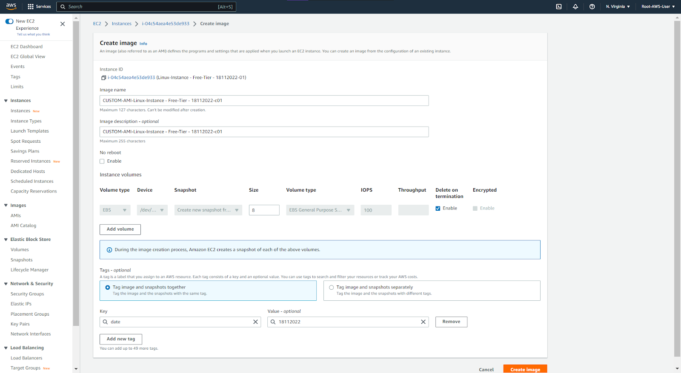
Task: Collapse the Network & Security section
Action: 6,284
